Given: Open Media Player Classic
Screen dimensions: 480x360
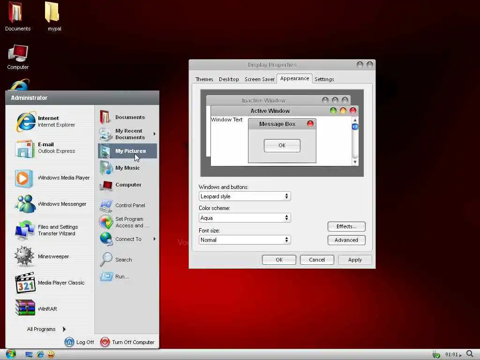Looking at the screenshot, I should point(50,283).
